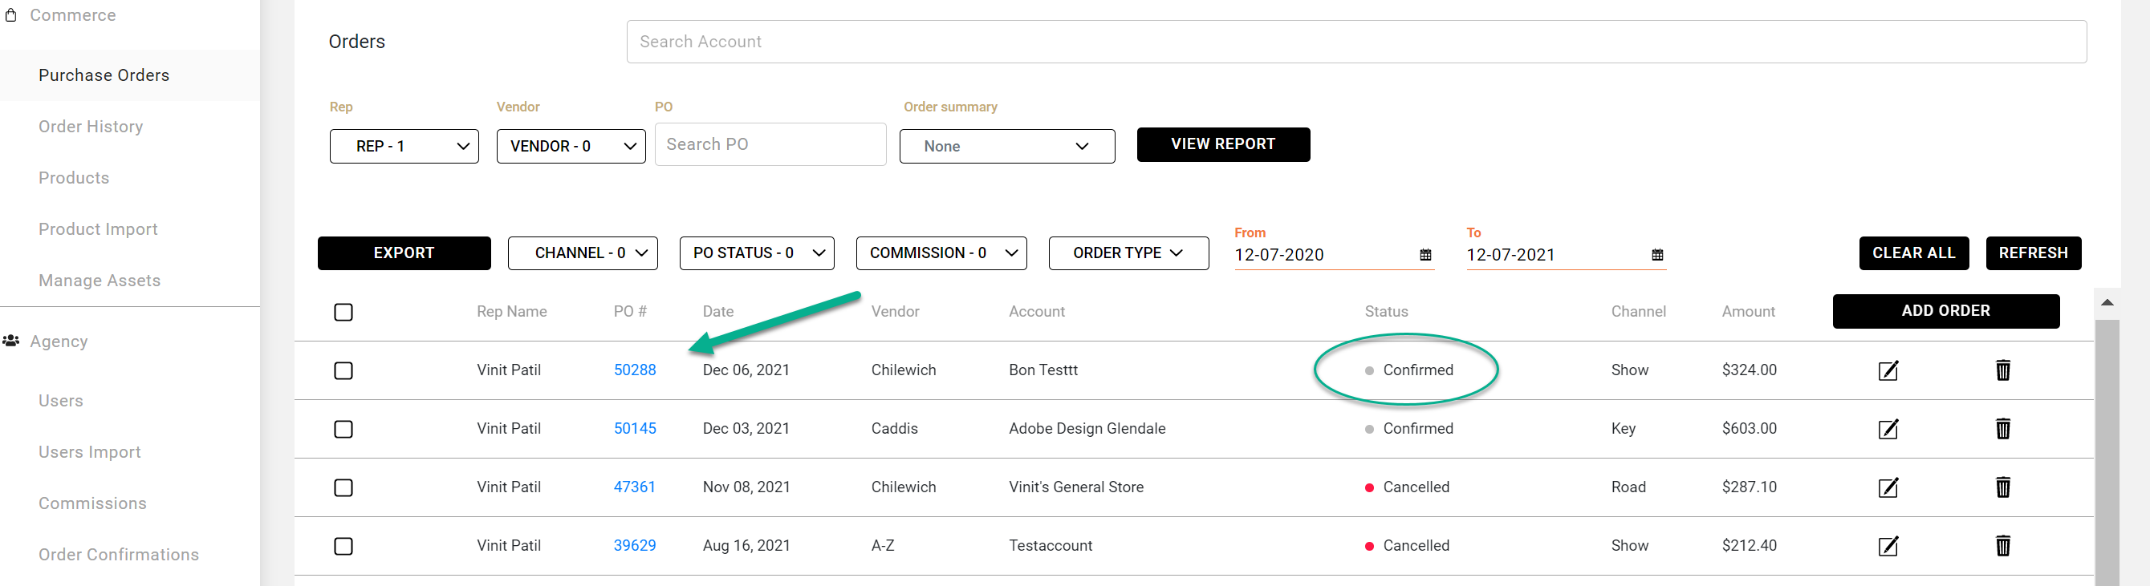Screen dimensions: 2150x586
Task: Toggle the select-all orders checkbox
Action: [x=343, y=312]
